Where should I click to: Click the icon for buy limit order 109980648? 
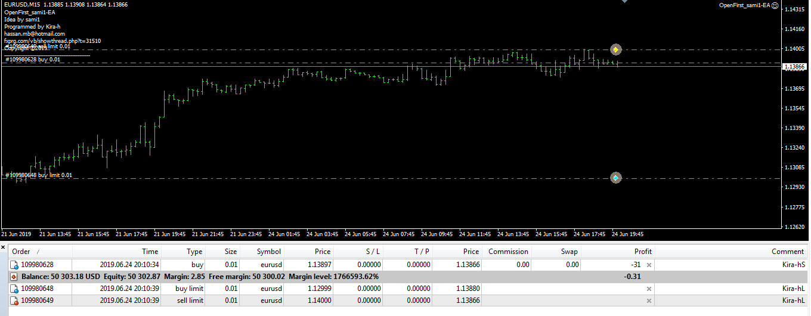14,289
